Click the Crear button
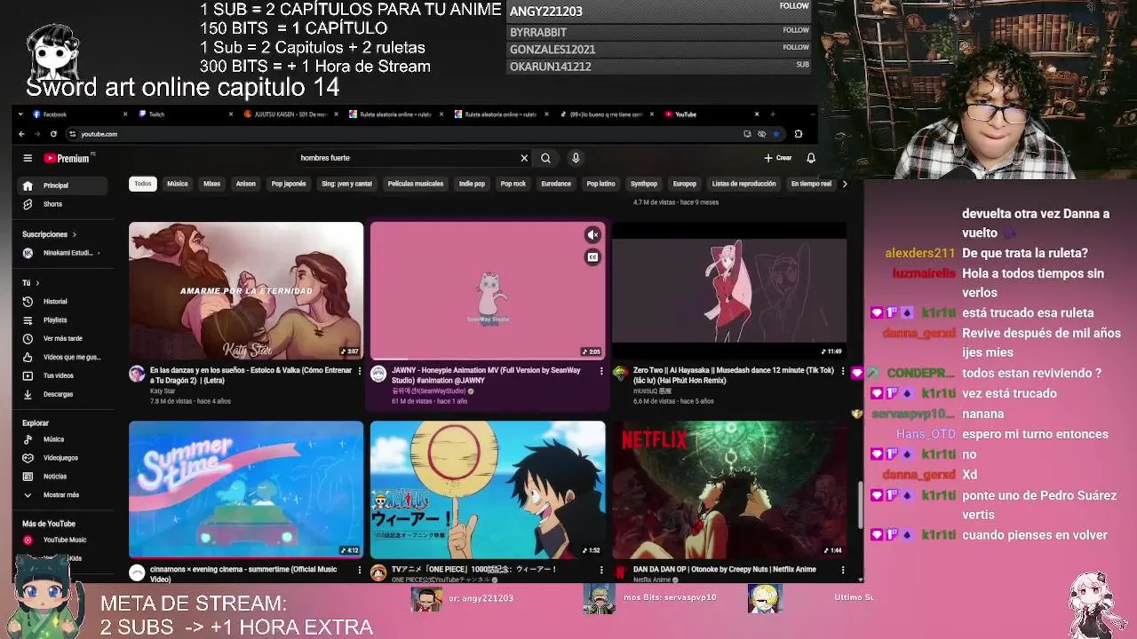 pos(777,158)
